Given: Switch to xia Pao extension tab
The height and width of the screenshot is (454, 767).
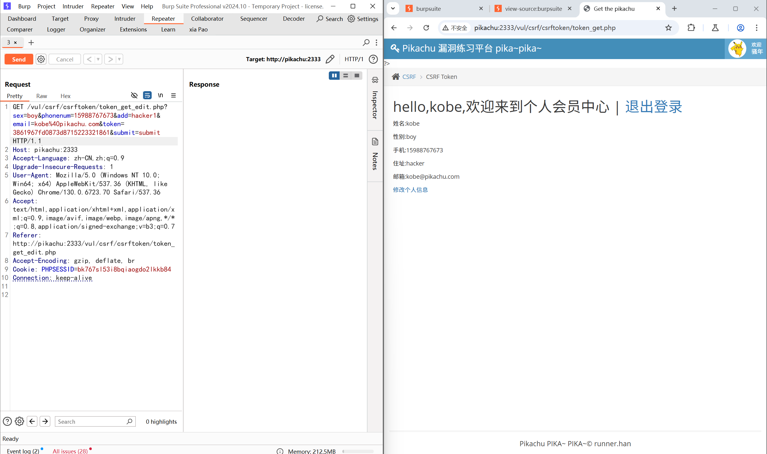Looking at the screenshot, I should tap(198, 29).
